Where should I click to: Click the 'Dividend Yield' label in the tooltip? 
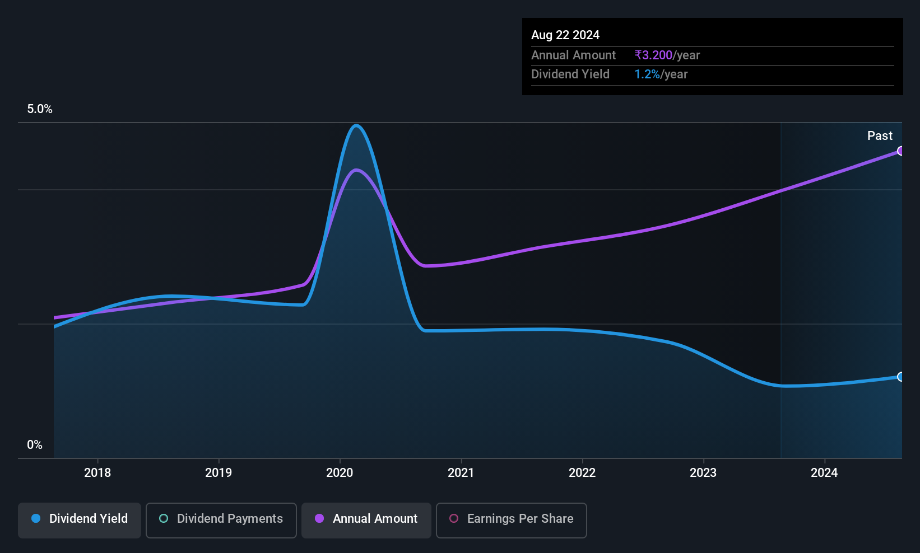coord(570,74)
